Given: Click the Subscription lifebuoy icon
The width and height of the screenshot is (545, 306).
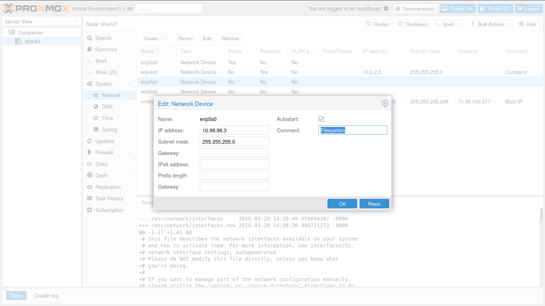Looking at the screenshot, I should (x=90, y=210).
